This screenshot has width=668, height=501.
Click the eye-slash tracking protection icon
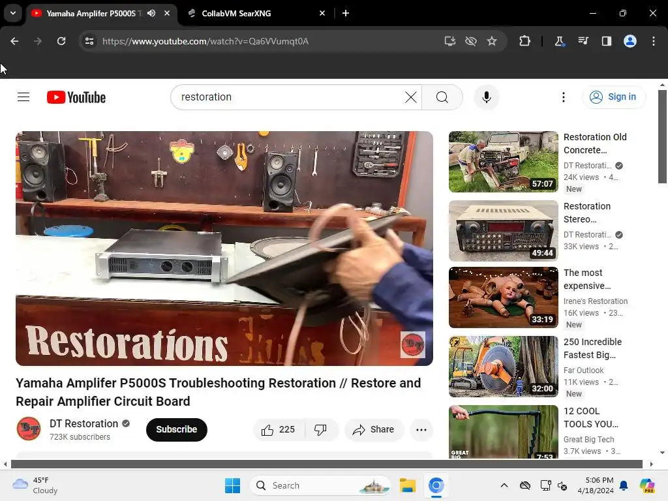(x=471, y=41)
